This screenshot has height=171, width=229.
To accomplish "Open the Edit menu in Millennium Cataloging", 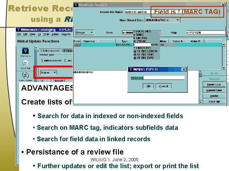I will pos(25,34).
